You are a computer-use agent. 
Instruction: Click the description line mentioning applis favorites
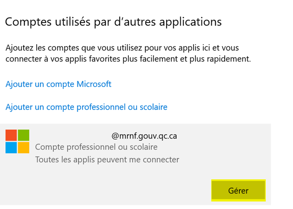[128, 59]
